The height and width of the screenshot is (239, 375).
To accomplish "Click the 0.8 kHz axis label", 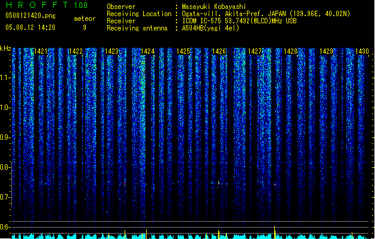I will pyautogui.click(x=5, y=167).
